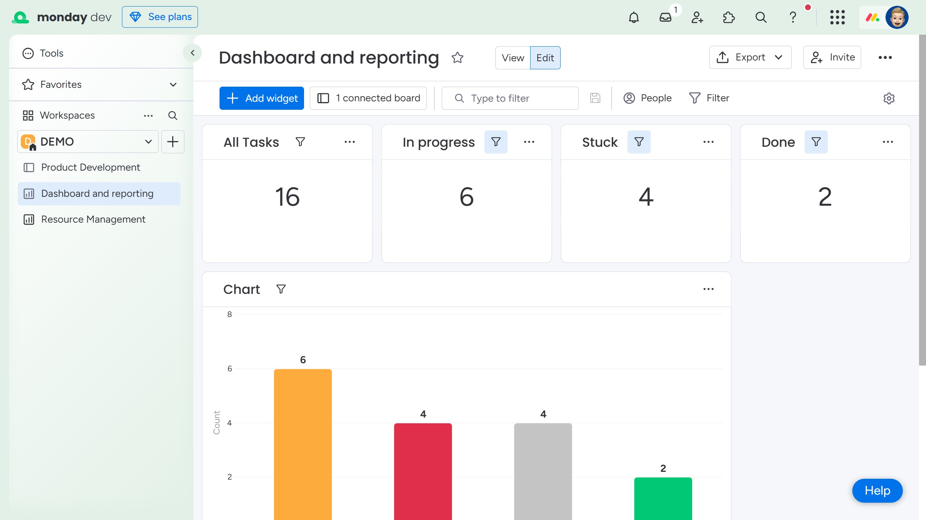
Task: Click the Add widget button
Action: [x=262, y=98]
